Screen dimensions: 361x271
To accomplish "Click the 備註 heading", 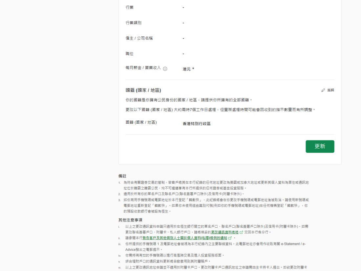I will point(122,176).
